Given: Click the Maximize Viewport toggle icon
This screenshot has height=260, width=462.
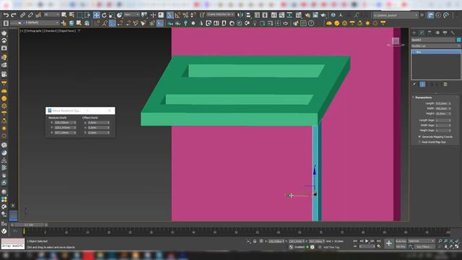Looking at the screenshot, I should point(457,246).
